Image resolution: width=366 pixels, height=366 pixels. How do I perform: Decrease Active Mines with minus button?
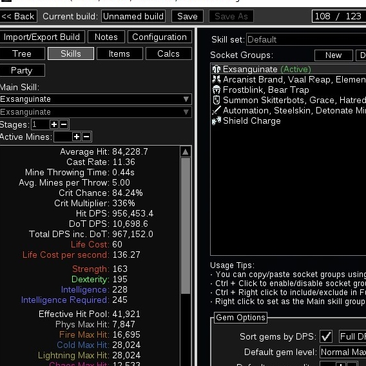click(x=86, y=137)
